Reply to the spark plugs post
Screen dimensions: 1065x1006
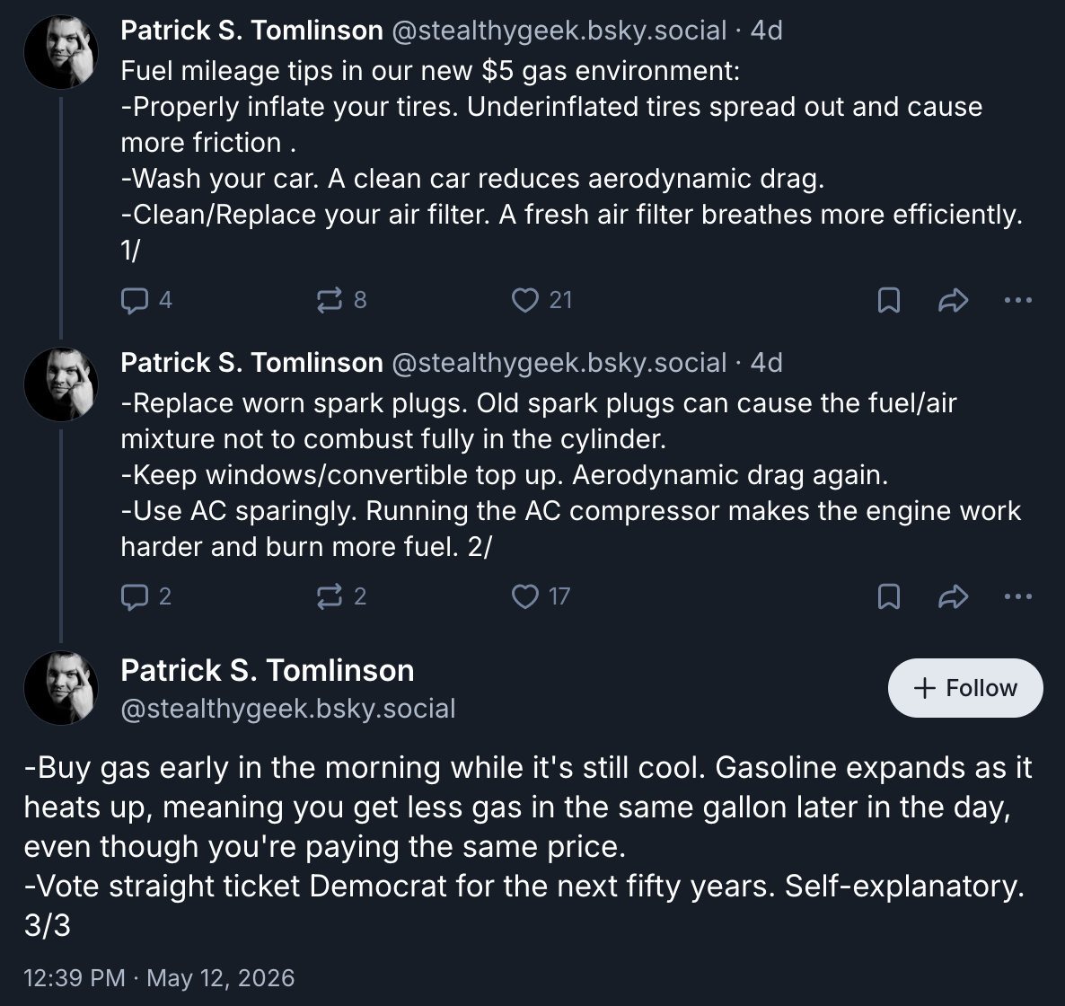pyautogui.click(x=146, y=596)
